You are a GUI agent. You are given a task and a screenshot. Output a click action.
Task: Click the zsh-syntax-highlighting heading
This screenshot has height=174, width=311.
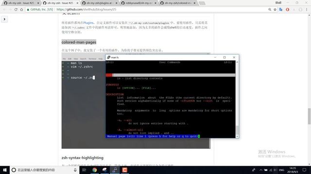pos(82,158)
